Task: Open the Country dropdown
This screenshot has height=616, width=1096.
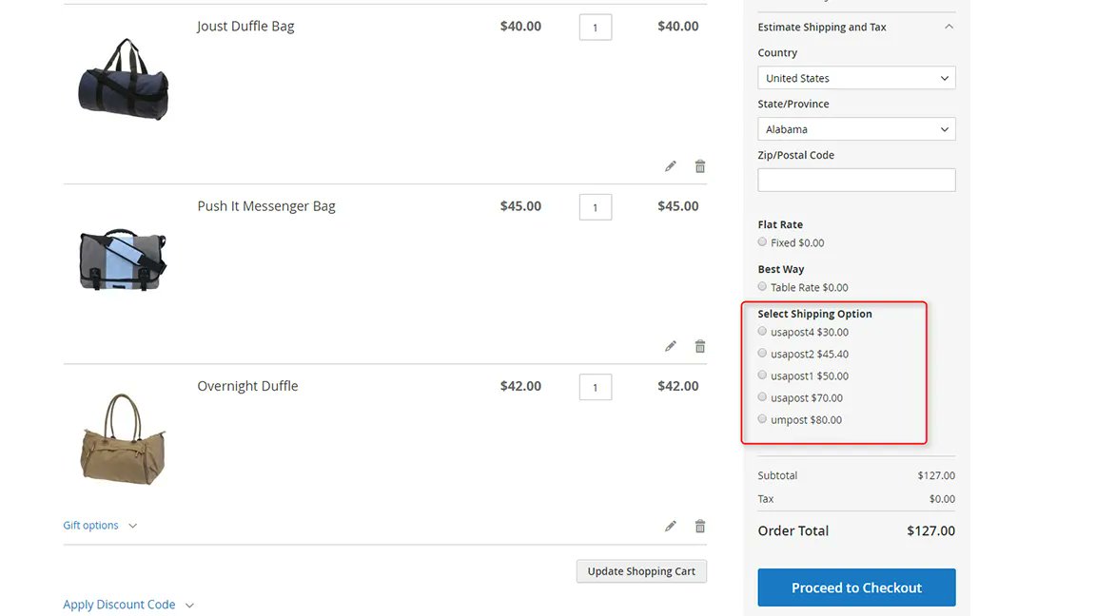Action: click(x=855, y=77)
